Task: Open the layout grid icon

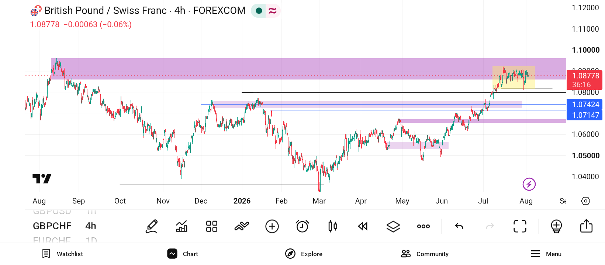Action: (212, 226)
